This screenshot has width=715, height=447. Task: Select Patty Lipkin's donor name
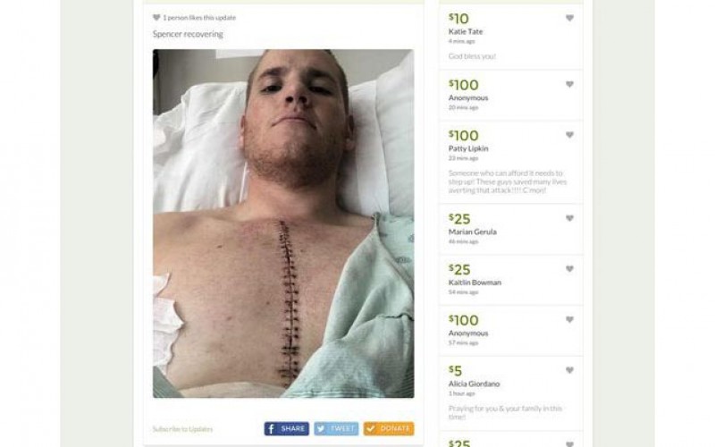pyautogui.click(x=468, y=148)
